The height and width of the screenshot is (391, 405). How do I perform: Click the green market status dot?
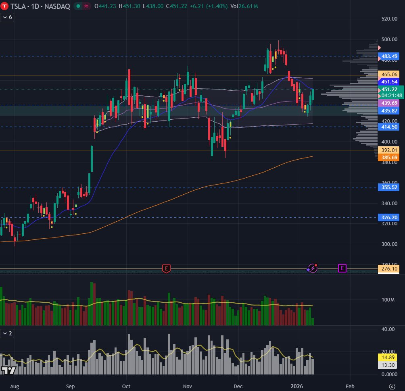[x=78, y=6]
